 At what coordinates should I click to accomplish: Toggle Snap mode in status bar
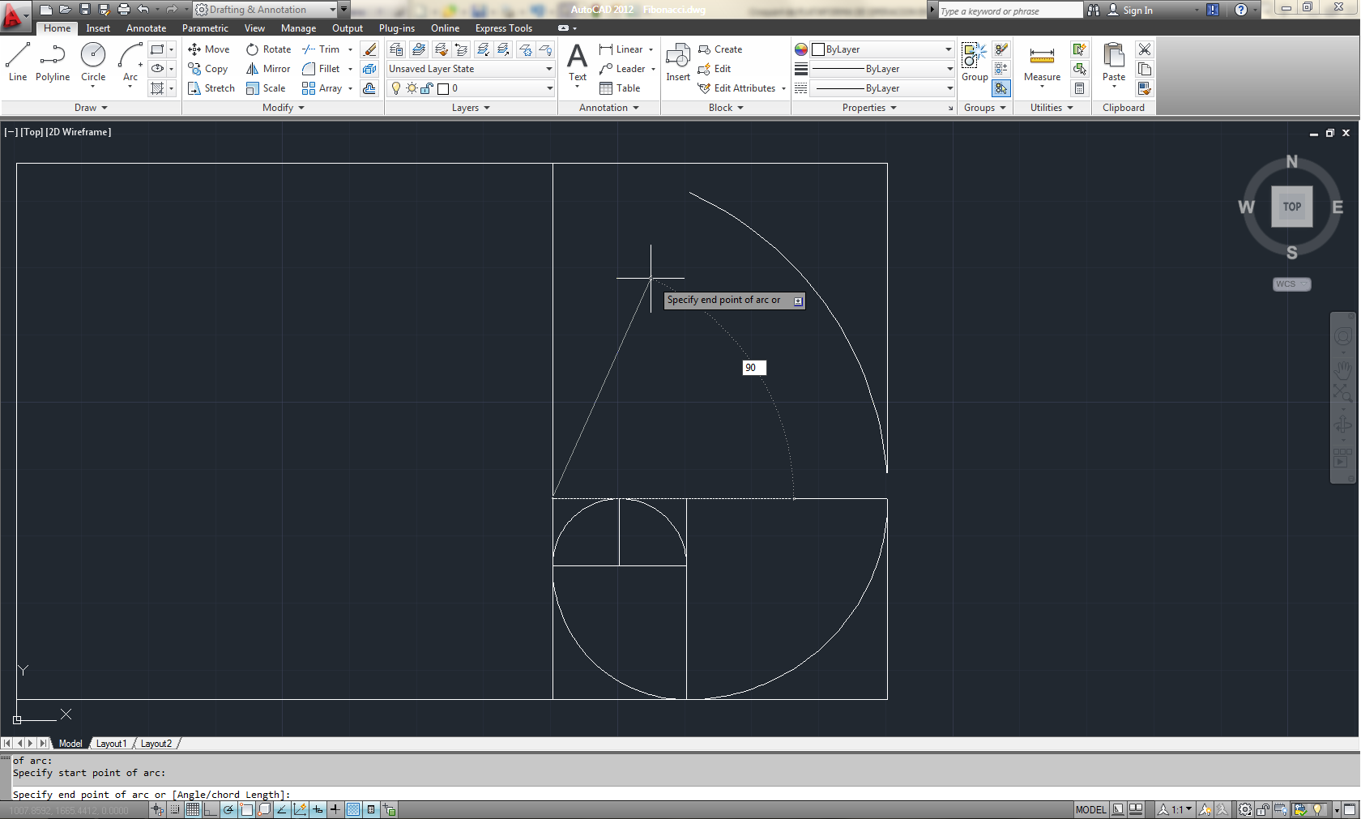point(174,809)
